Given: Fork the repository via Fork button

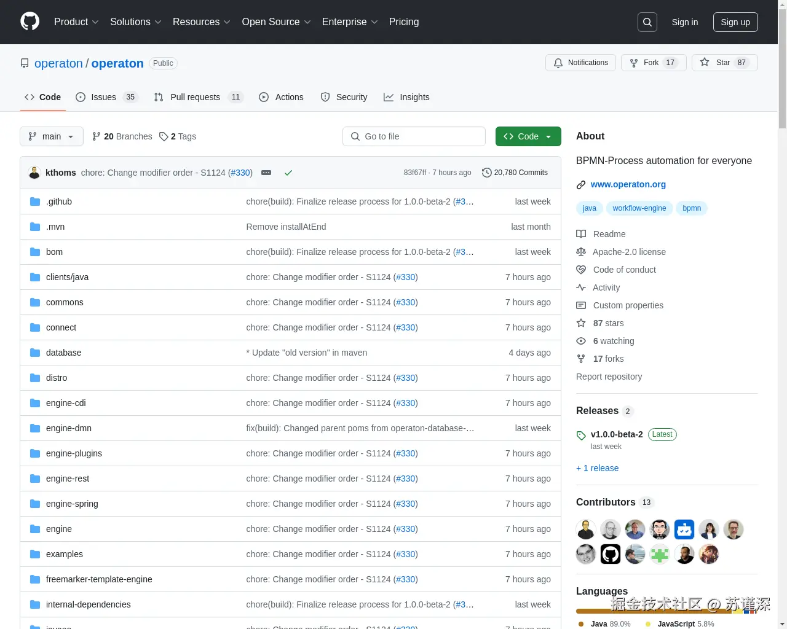Looking at the screenshot, I should (654, 63).
